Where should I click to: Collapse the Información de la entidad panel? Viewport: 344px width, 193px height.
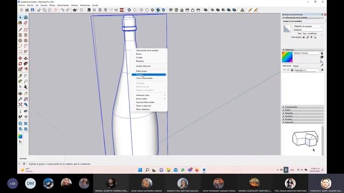[303, 18]
